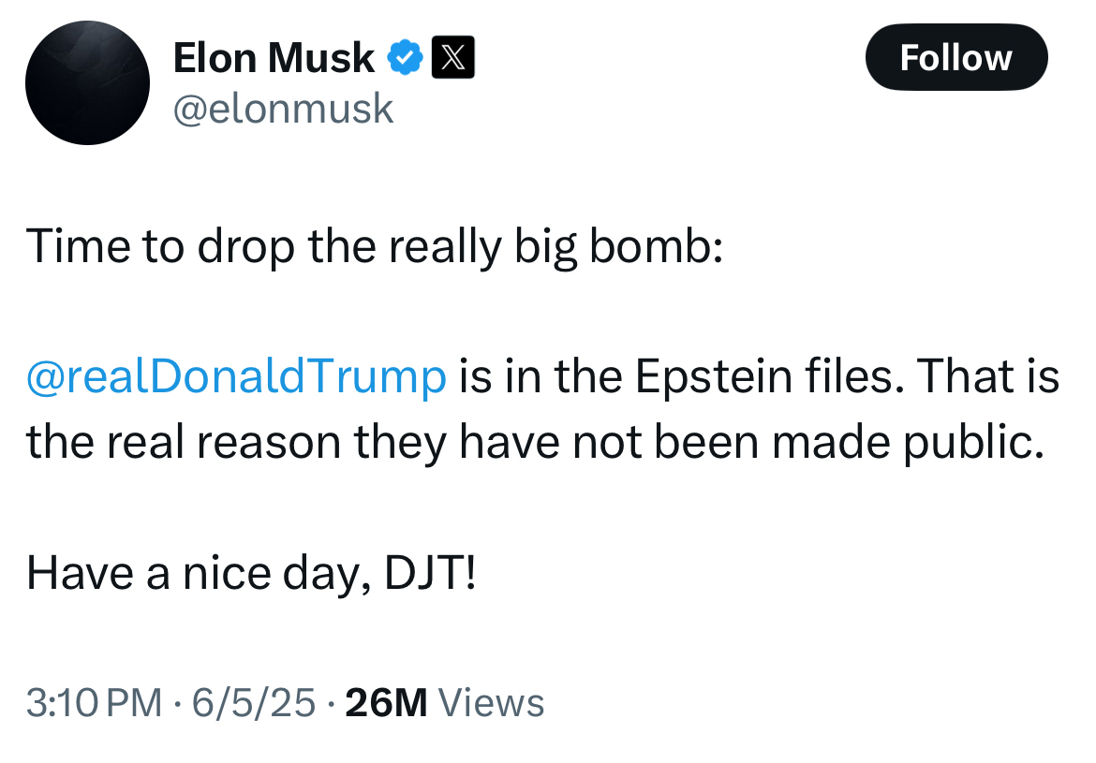Click the phrase "is in the"

tap(544, 376)
